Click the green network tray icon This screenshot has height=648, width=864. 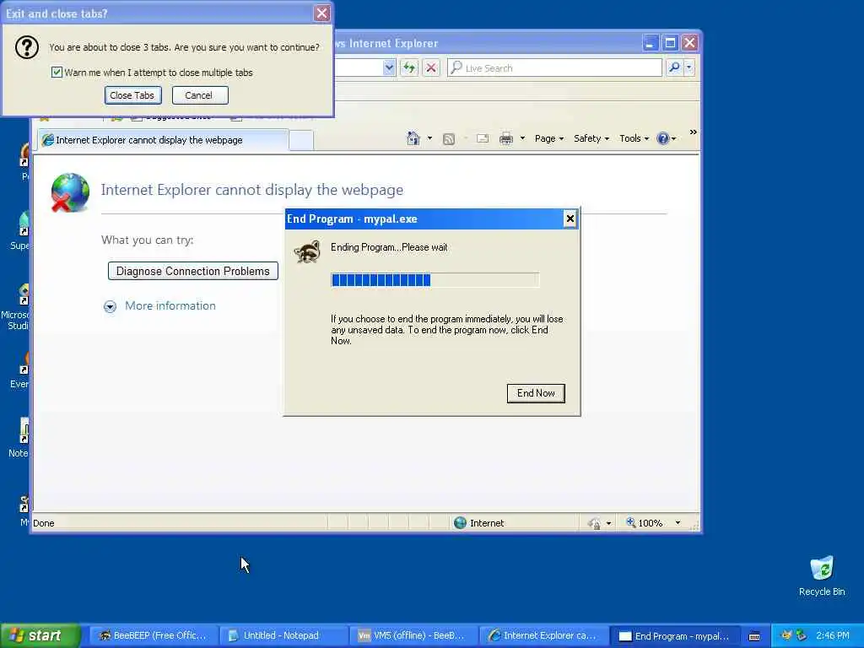pos(802,635)
